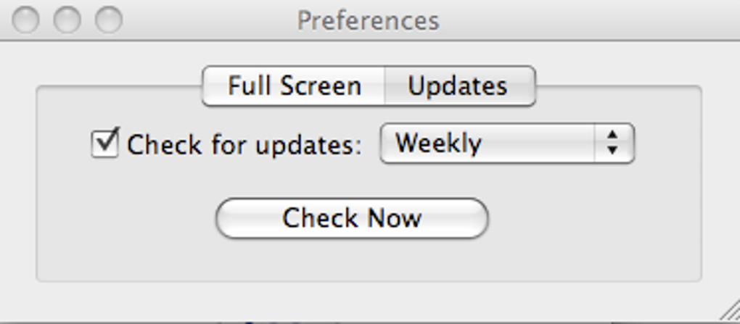Click blank panel area below Check Now
740x324 pixels.
[x=353, y=259]
